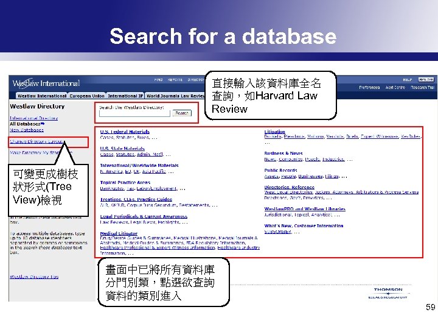Open HELP in the top bar
The height and width of the screenshot is (329, 438).
(x=407, y=80)
